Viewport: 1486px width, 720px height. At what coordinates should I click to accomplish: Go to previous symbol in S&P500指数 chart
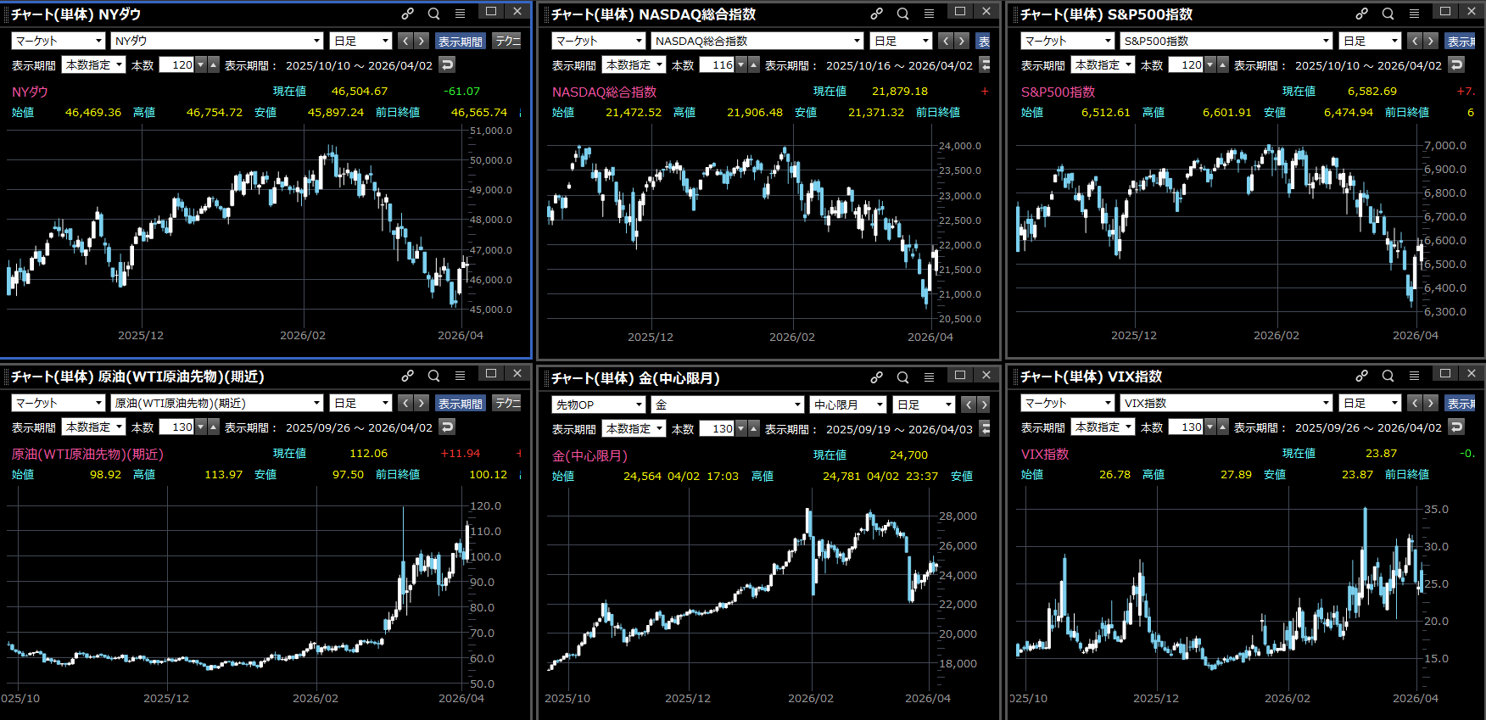[x=1414, y=41]
